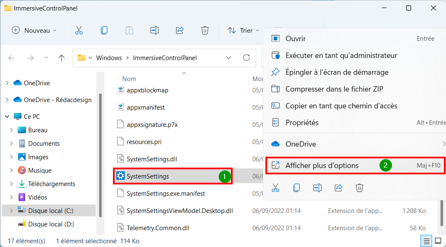Screen dimensions: 446x247
Task: Go forward with the right arrow
Action: coord(30,58)
